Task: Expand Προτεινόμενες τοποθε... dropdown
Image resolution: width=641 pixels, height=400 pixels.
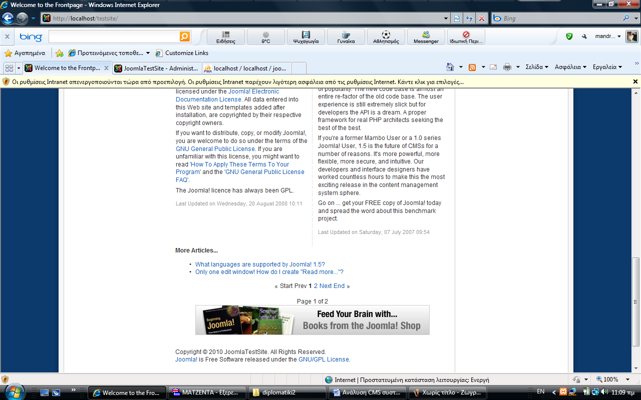Action: tap(148, 53)
